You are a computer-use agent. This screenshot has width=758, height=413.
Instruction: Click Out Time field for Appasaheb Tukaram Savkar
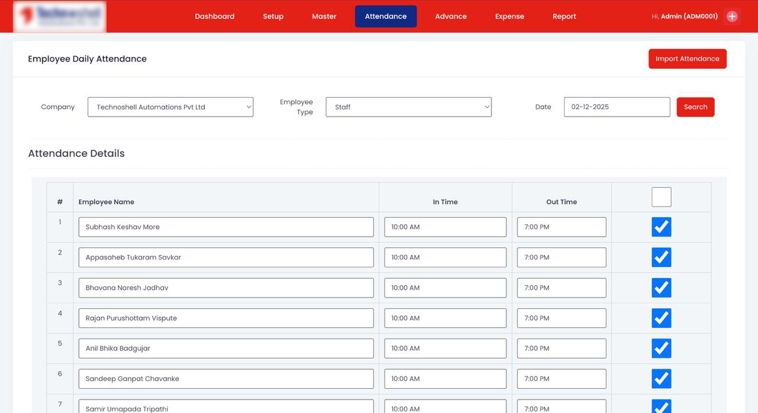point(561,257)
